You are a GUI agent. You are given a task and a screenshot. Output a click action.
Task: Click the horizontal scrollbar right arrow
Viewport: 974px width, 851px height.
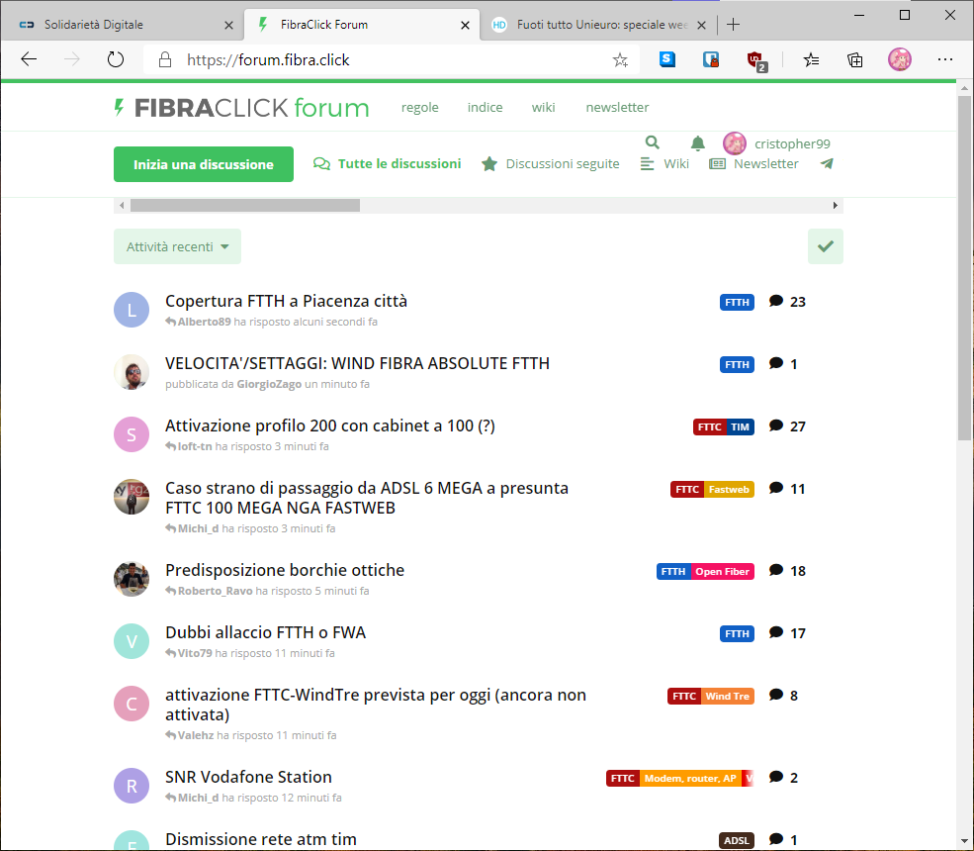[836, 205]
